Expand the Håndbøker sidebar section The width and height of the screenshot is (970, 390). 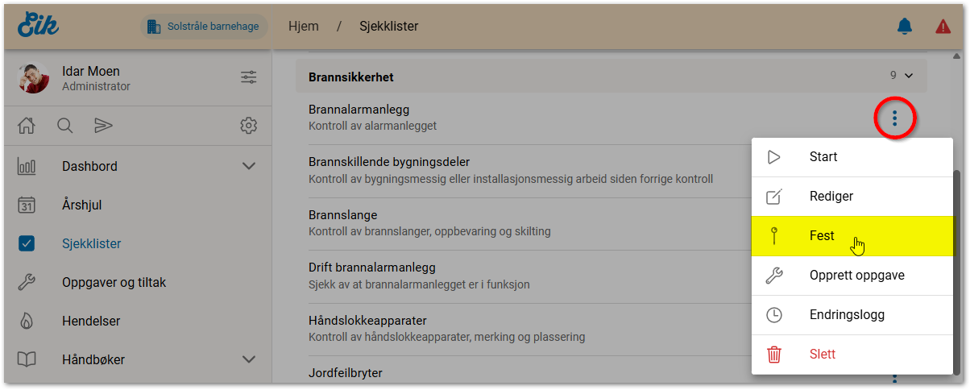pos(249,359)
